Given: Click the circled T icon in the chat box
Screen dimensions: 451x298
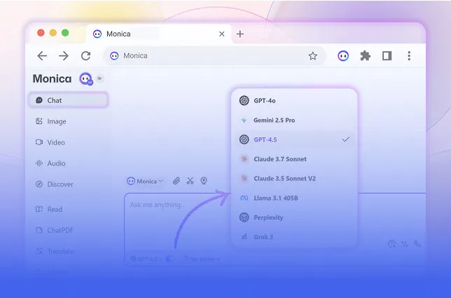Looking at the screenshot, I should coord(391,244).
